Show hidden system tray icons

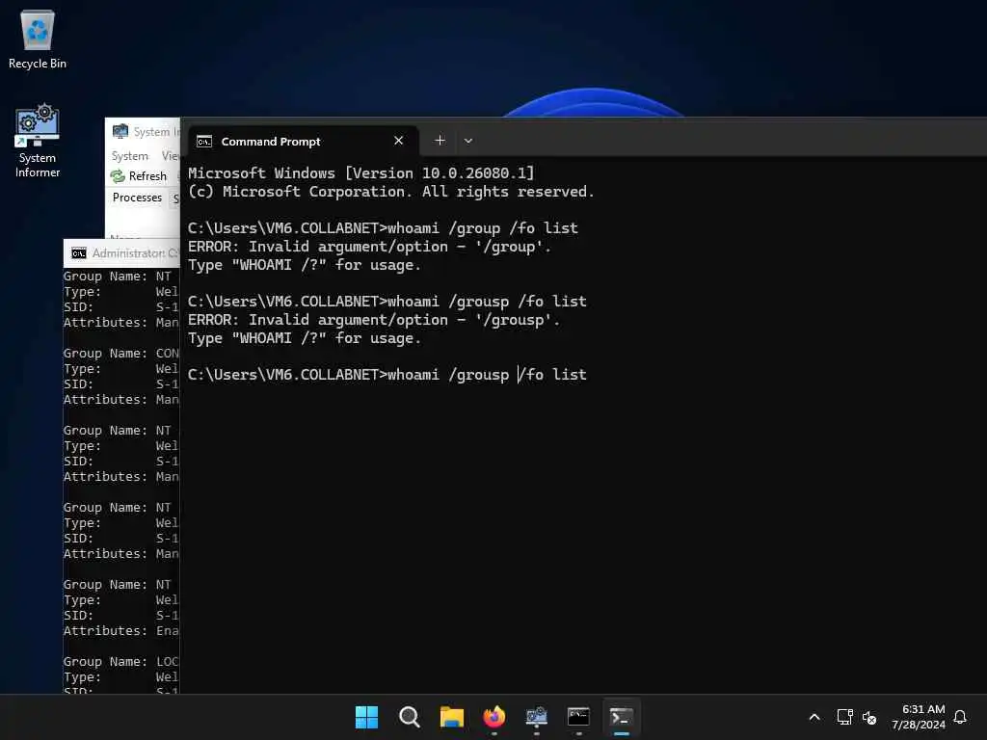tap(814, 717)
